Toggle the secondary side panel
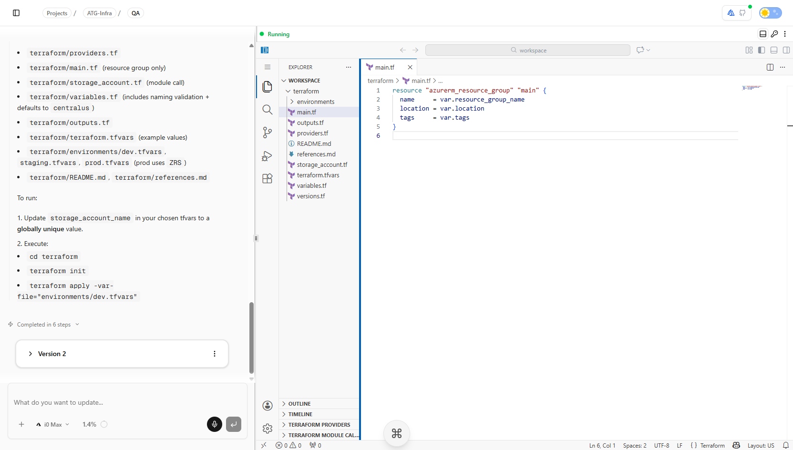Viewport: 793px width, 450px height. point(786,50)
